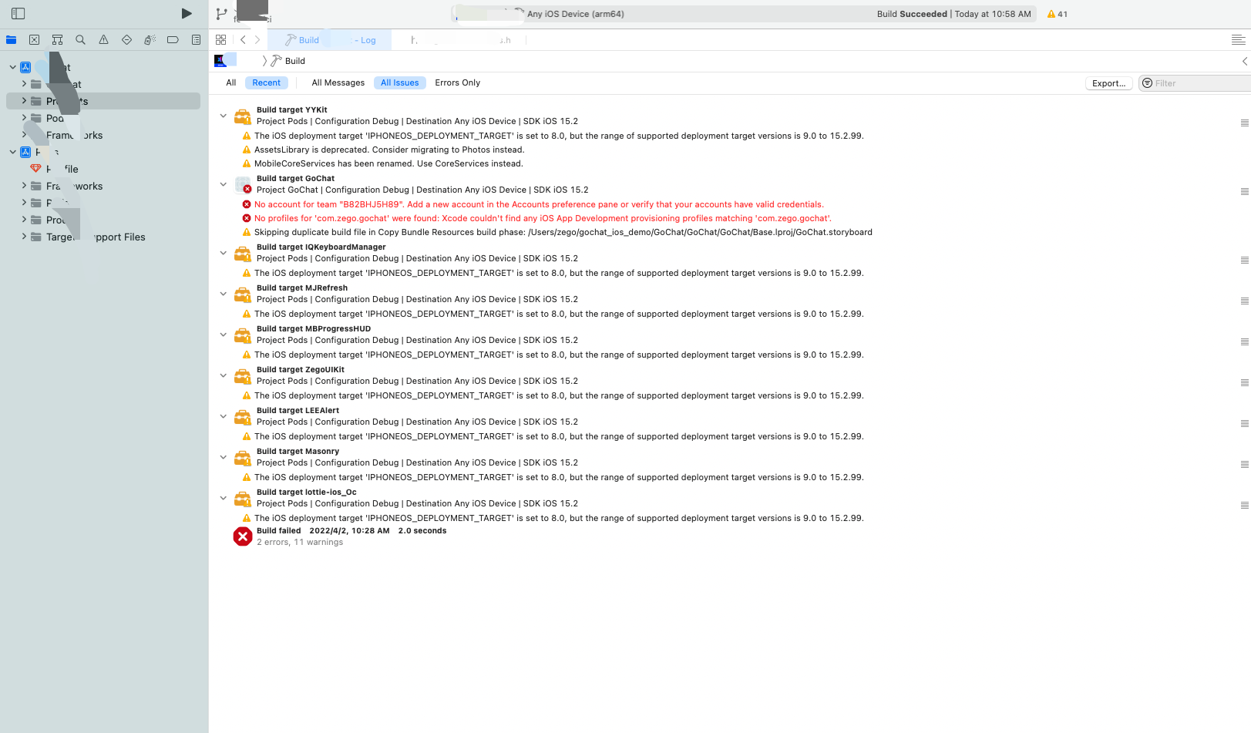The height and width of the screenshot is (733, 1251).
Task: Go back with the left arrow
Action: point(243,39)
